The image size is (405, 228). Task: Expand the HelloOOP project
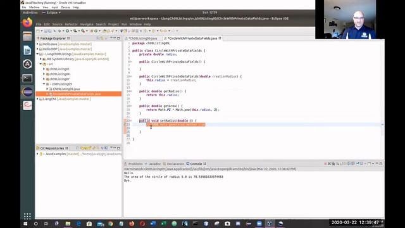(37, 49)
